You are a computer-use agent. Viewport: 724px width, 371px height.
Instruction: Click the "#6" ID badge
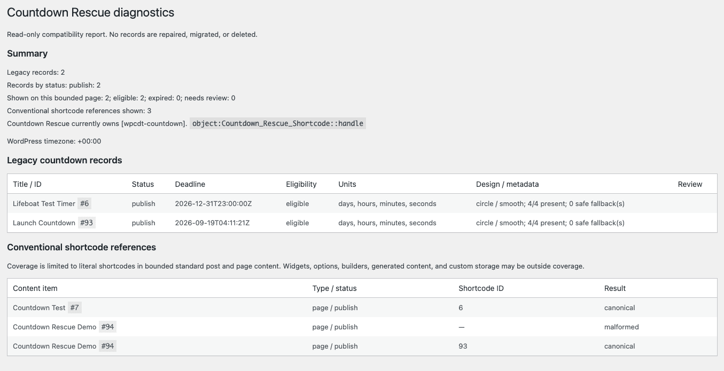pyautogui.click(x=84, y=203)
